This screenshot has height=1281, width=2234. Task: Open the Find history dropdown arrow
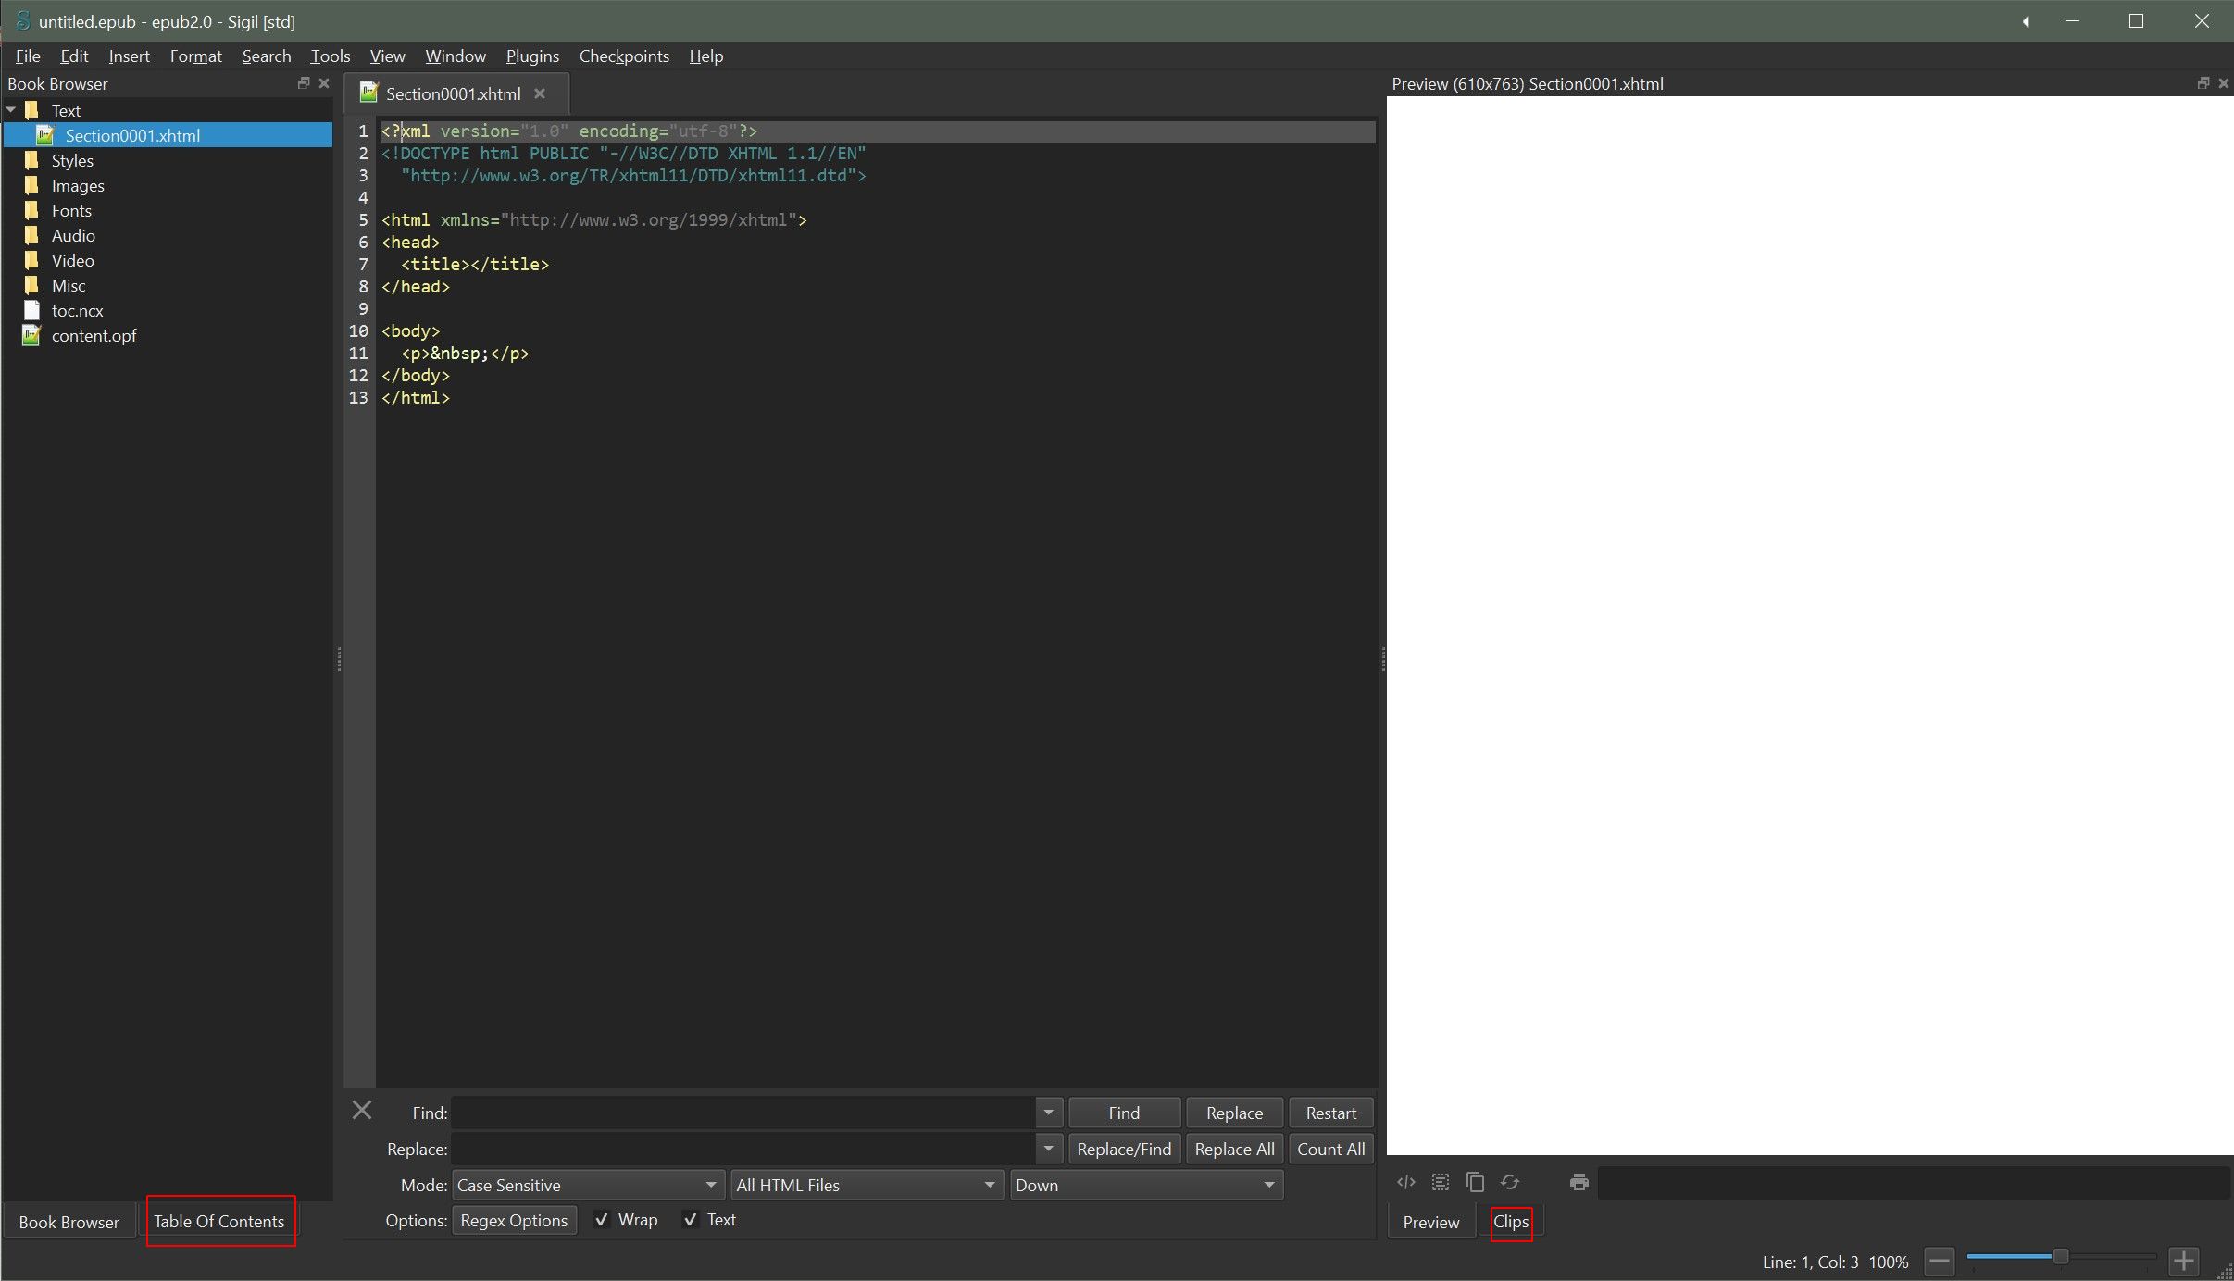pyautogui.click(x=1048, y=1113)
